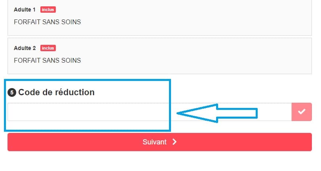Click the inclus badge beside Adulte 1
The width and height of the screenshot is (321, 171).
pos(48,10)
